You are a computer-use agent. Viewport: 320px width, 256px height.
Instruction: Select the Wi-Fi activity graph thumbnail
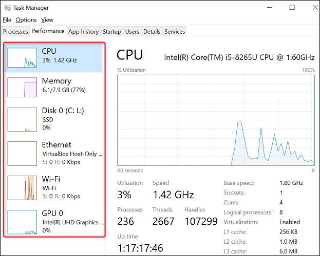[x=22, y=187]
